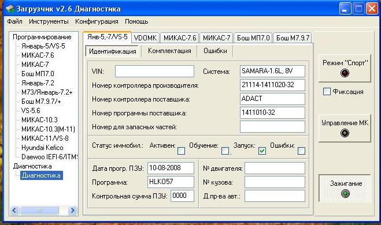Minimize the Загрузчик window
Viewport: 381px width, 225px height.
(345, 9)
